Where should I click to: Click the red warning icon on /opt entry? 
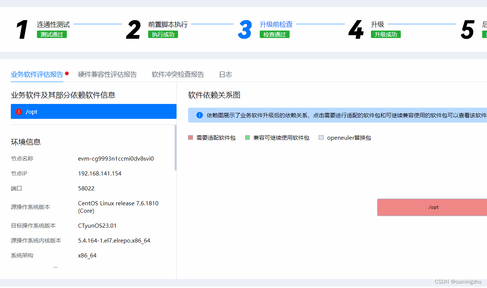pos(19,111)
